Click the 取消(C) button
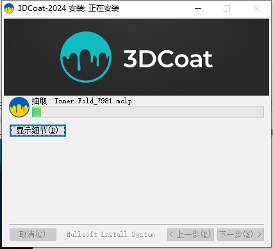 pyautogui.click(x=33, y=234)
